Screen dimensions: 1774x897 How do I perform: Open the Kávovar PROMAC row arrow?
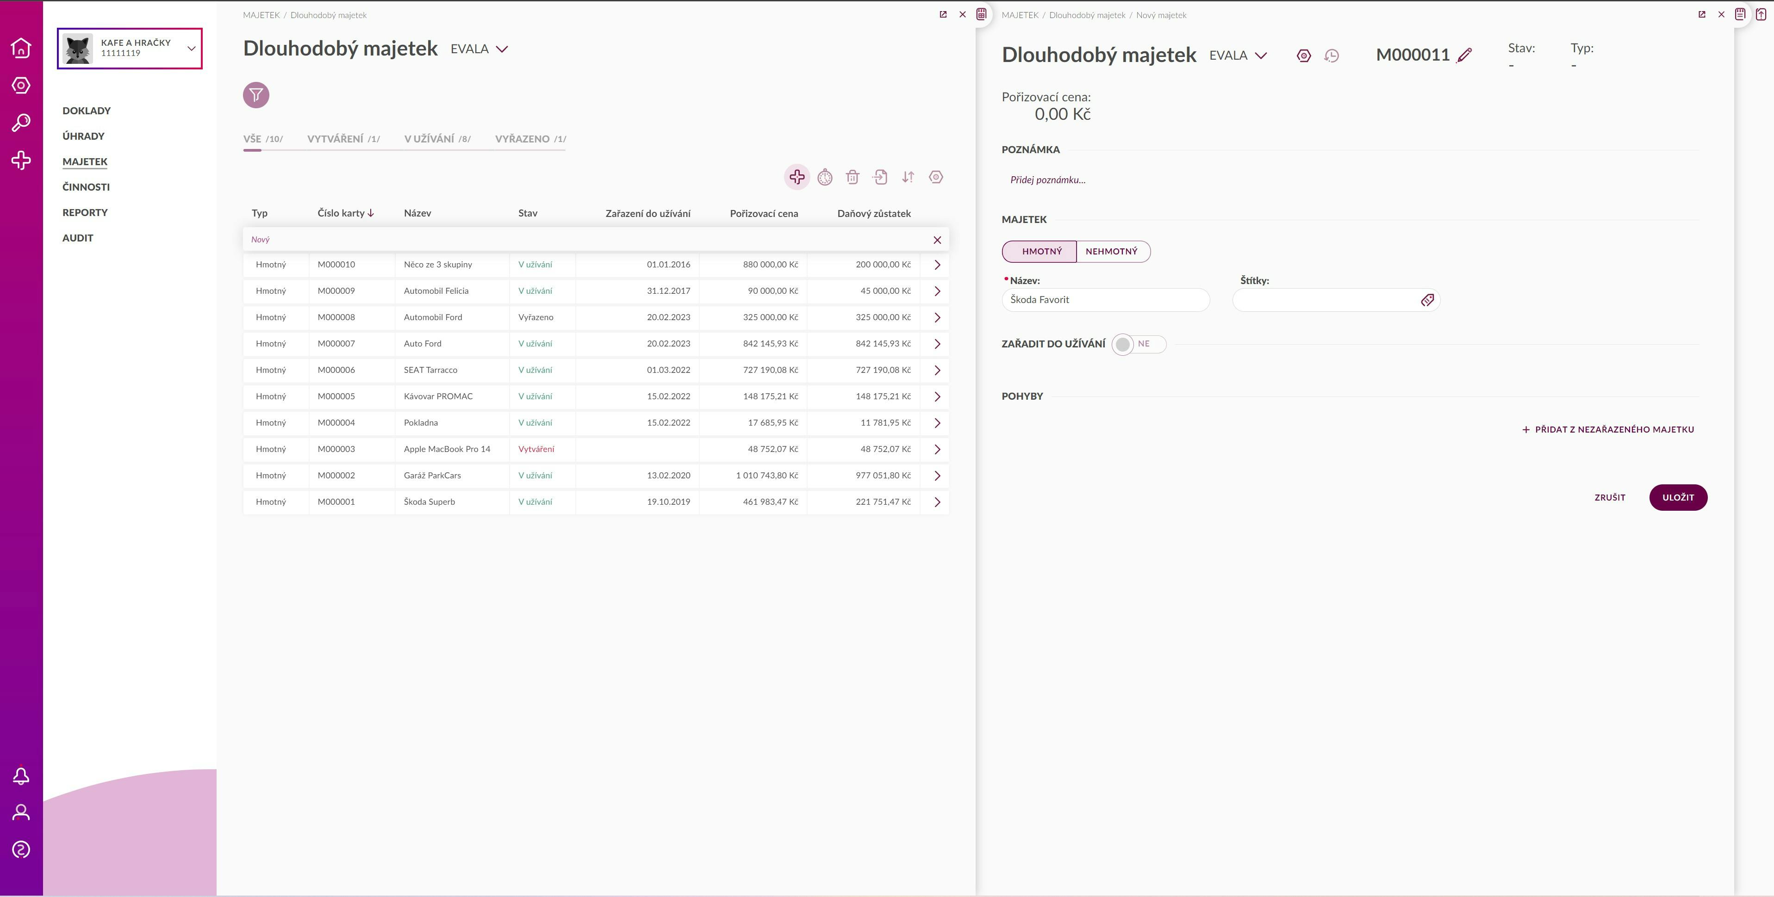(937, 396)
